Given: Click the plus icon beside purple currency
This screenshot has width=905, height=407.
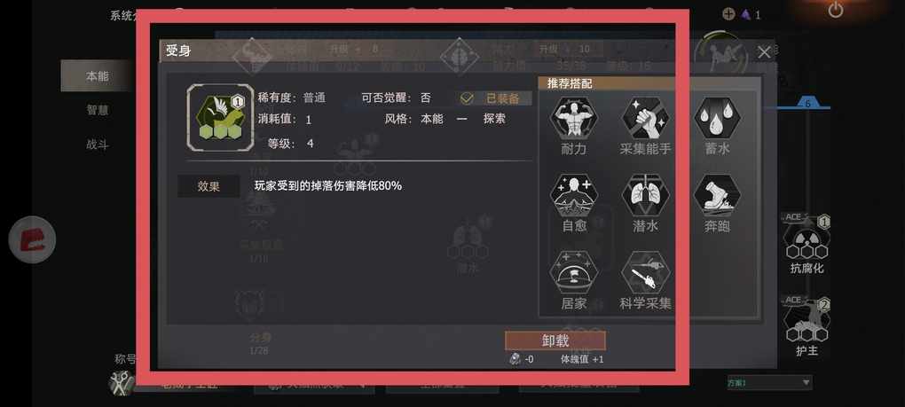Looking at the screenshot, I should tap(729, 14).
